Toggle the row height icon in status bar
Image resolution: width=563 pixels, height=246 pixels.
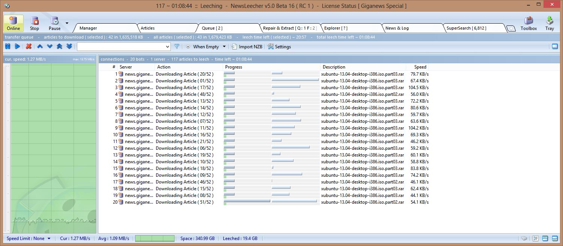pos(536,239)
